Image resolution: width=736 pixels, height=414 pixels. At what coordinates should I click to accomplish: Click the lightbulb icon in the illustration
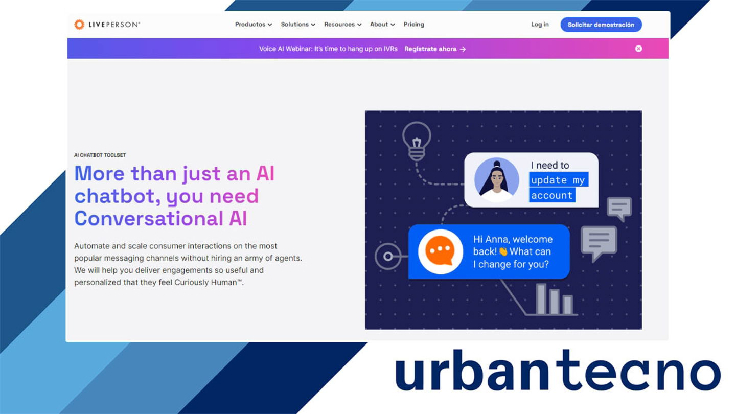pos(417,141)
